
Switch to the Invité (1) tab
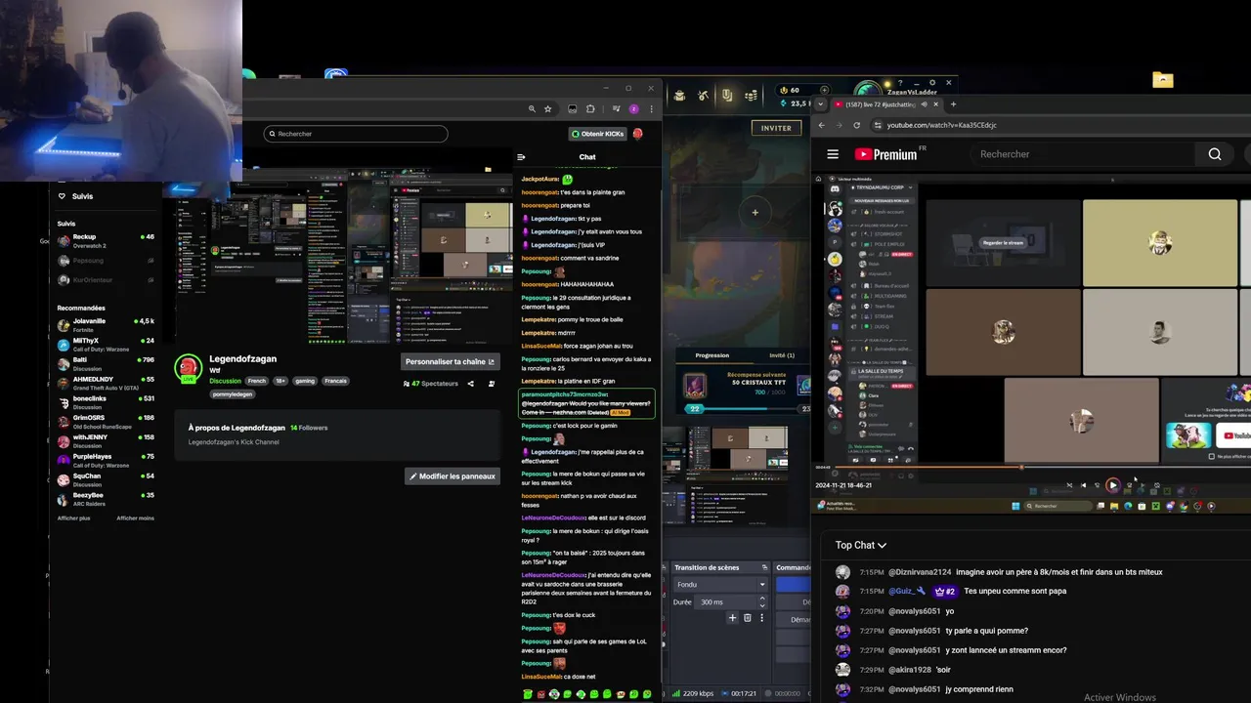click(x=782, y=355)
